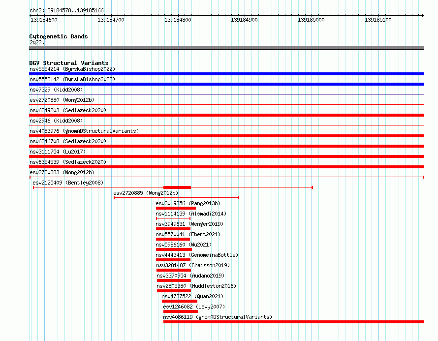Open variant esv2720880 (Wong2012b)
438x341 pixels.
click(x=62, y=100)
